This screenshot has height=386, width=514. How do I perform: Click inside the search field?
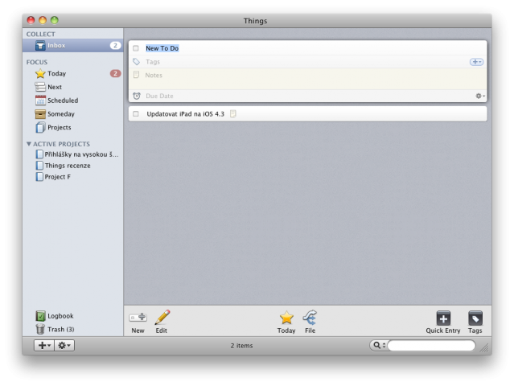coord(431,345)
